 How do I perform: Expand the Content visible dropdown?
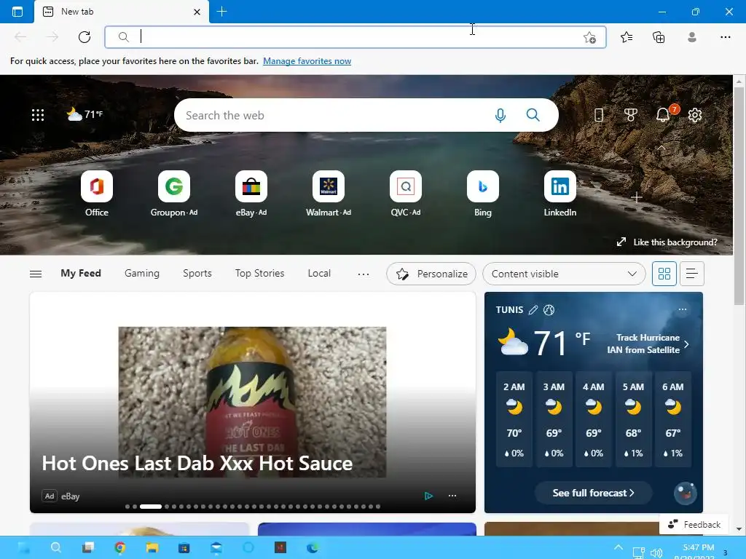pos(564,274)
